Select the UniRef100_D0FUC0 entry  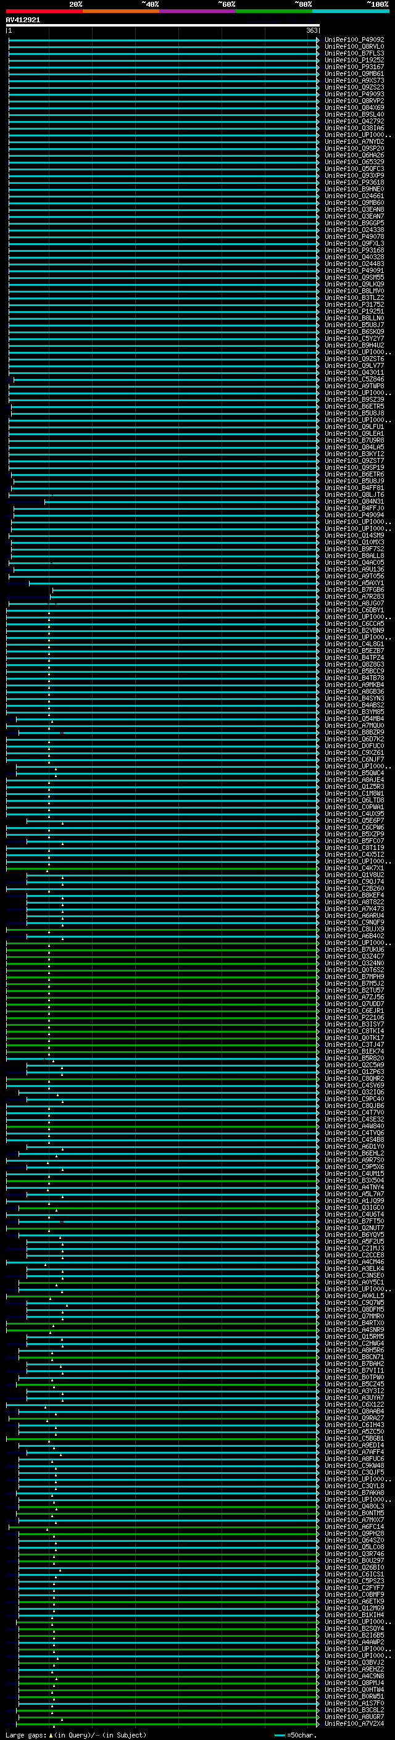tap(354, 746)
